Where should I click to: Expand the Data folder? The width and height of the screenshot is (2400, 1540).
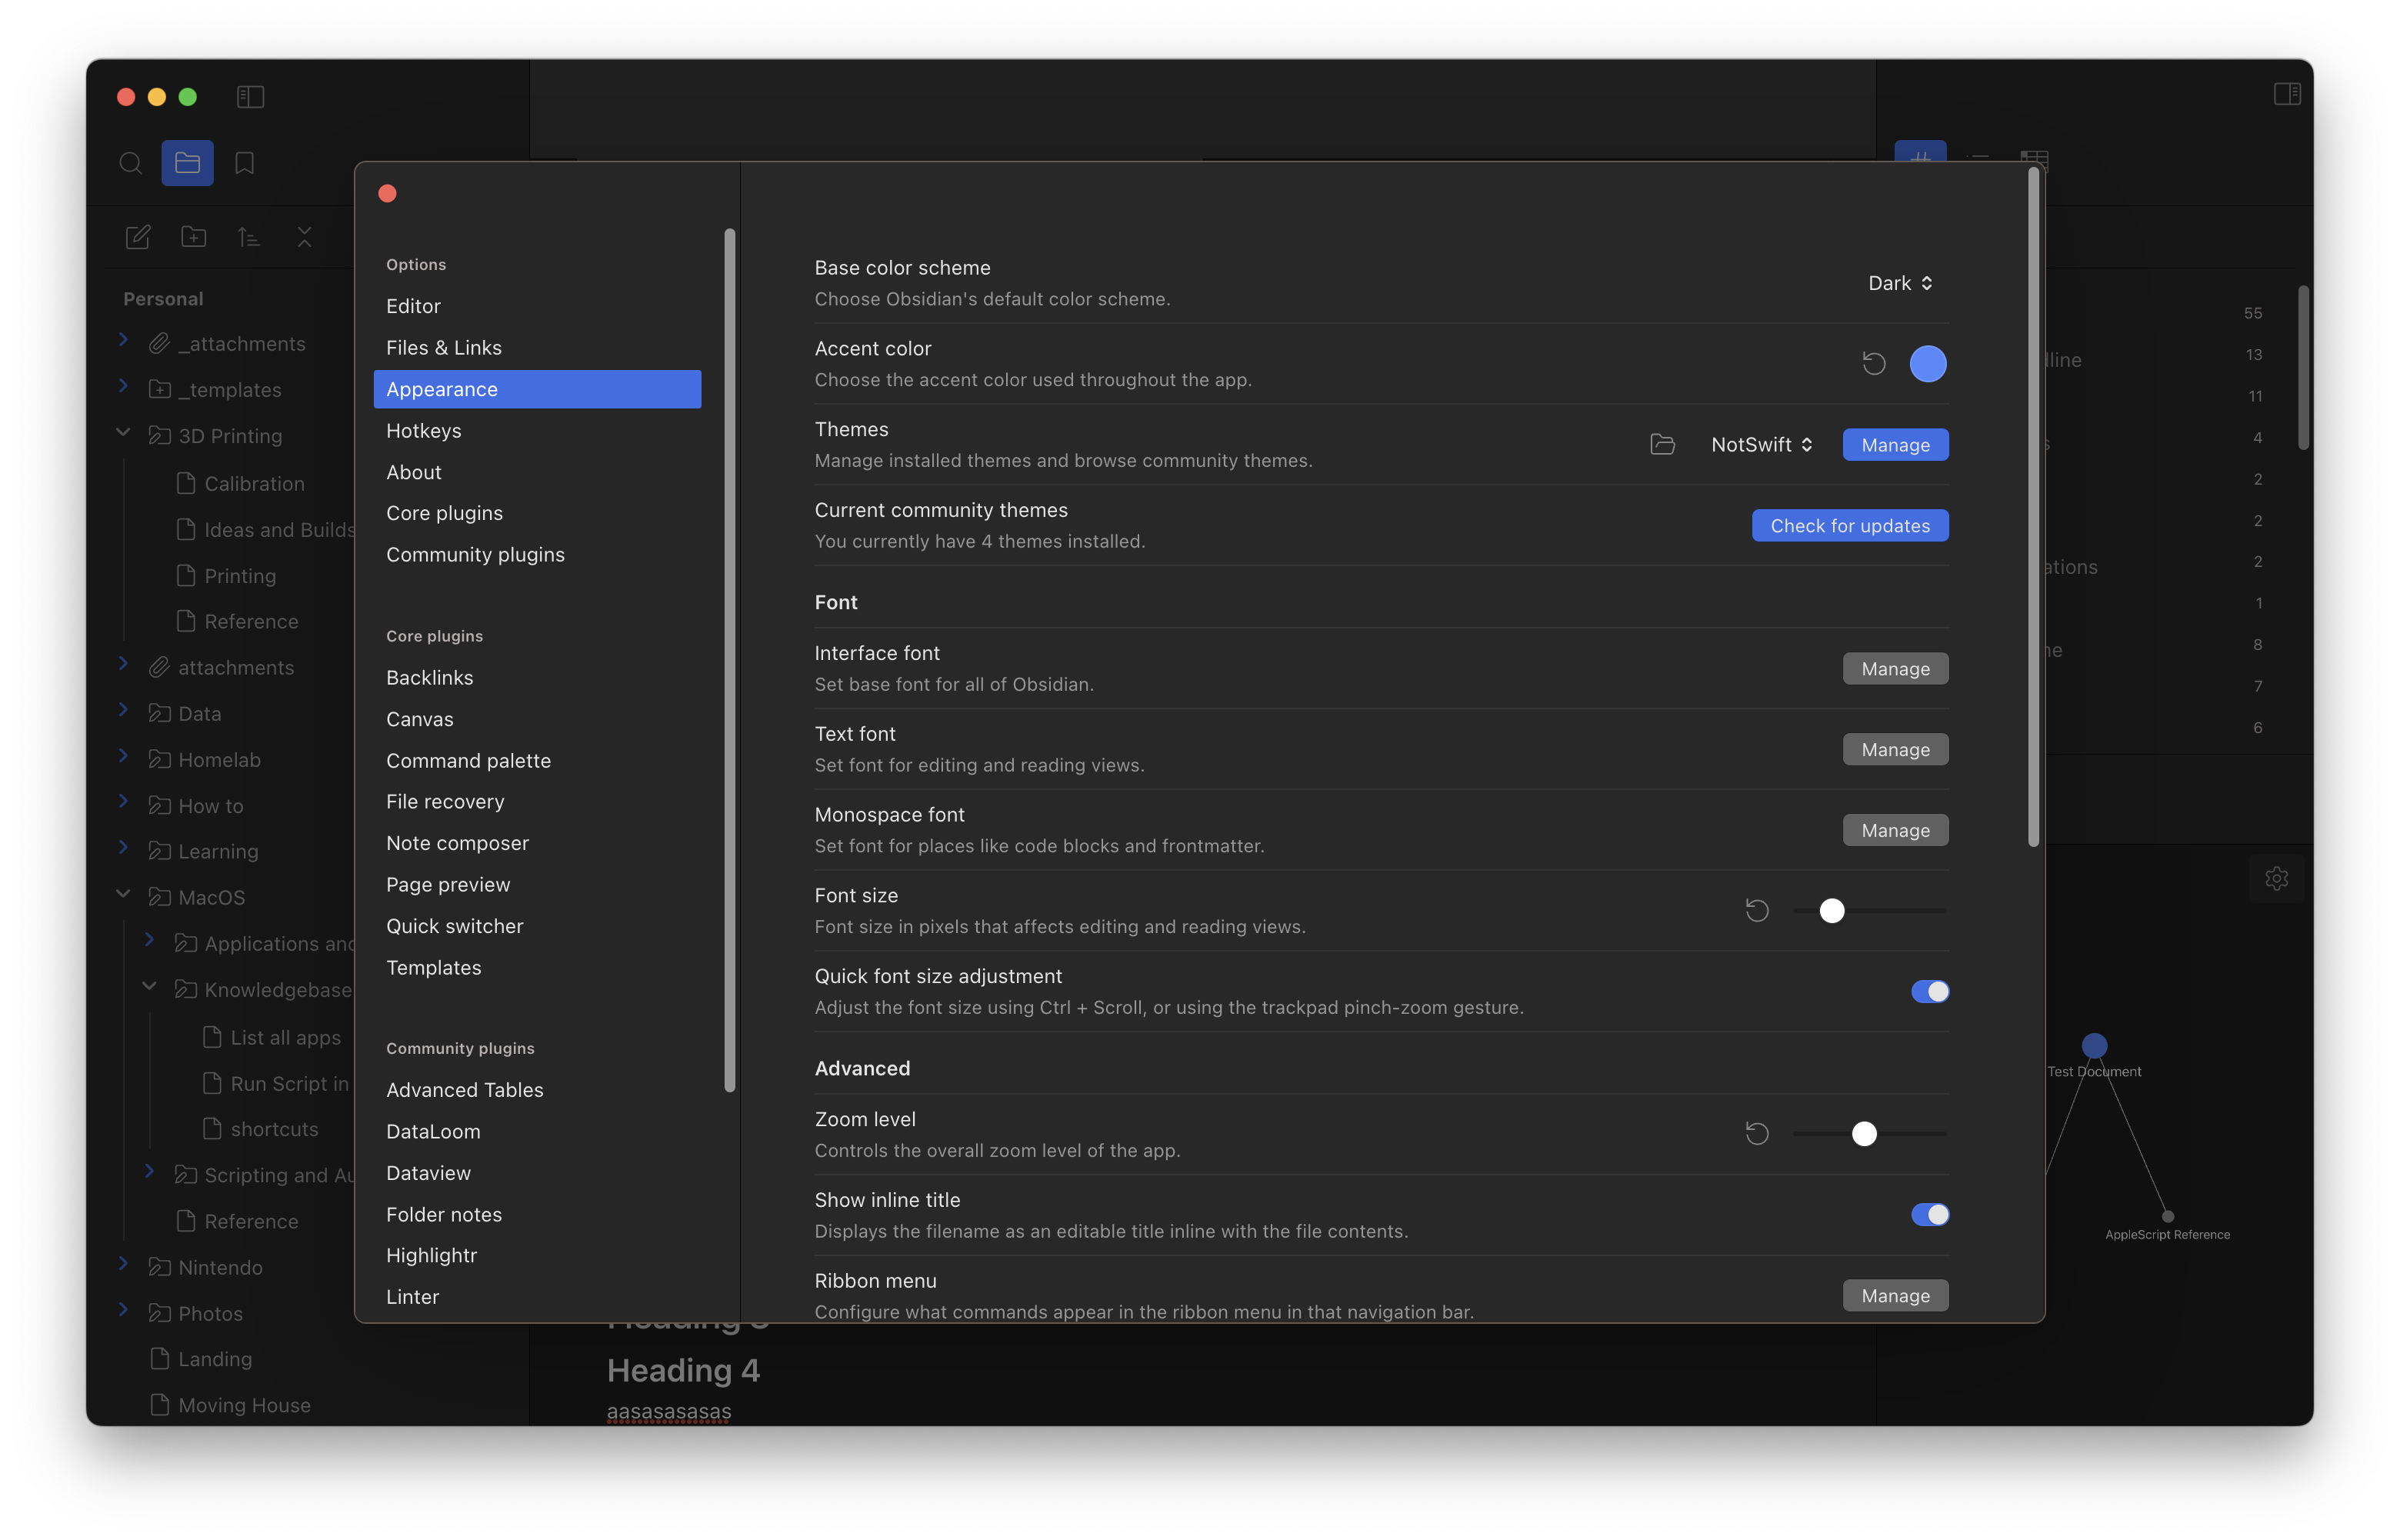click(123, 710)
